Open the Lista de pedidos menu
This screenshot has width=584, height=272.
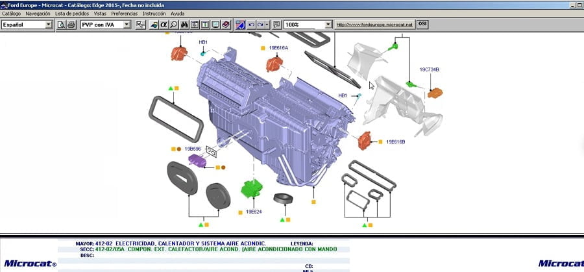pyautogui.click(x=72, y=14)
